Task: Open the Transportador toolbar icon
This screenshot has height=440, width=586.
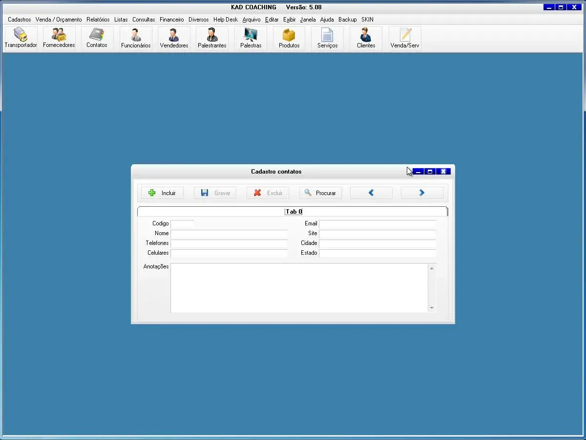Action: pyautogui.click(x=21, y=38)
